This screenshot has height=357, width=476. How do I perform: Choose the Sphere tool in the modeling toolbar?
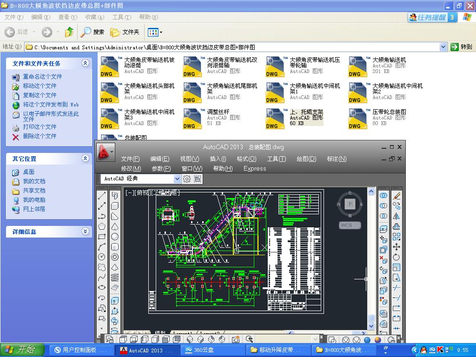[114, 237]
